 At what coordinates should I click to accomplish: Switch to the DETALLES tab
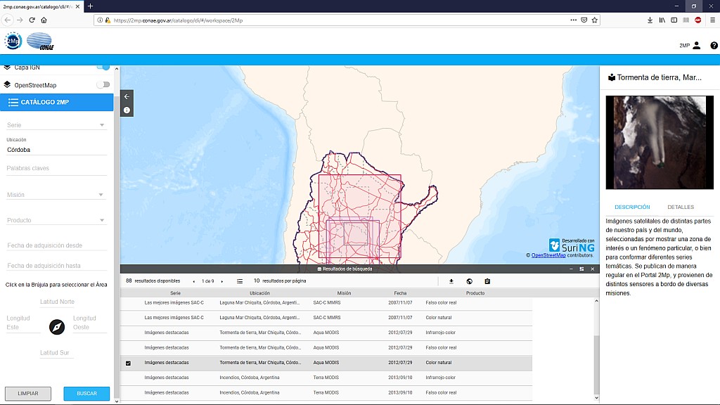point(680,207)
